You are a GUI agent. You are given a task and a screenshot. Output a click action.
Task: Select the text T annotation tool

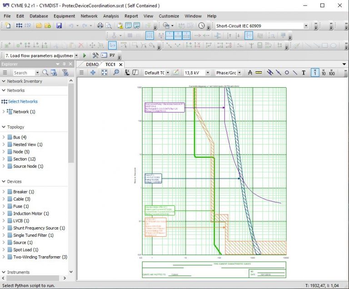[x=304, y=73]
